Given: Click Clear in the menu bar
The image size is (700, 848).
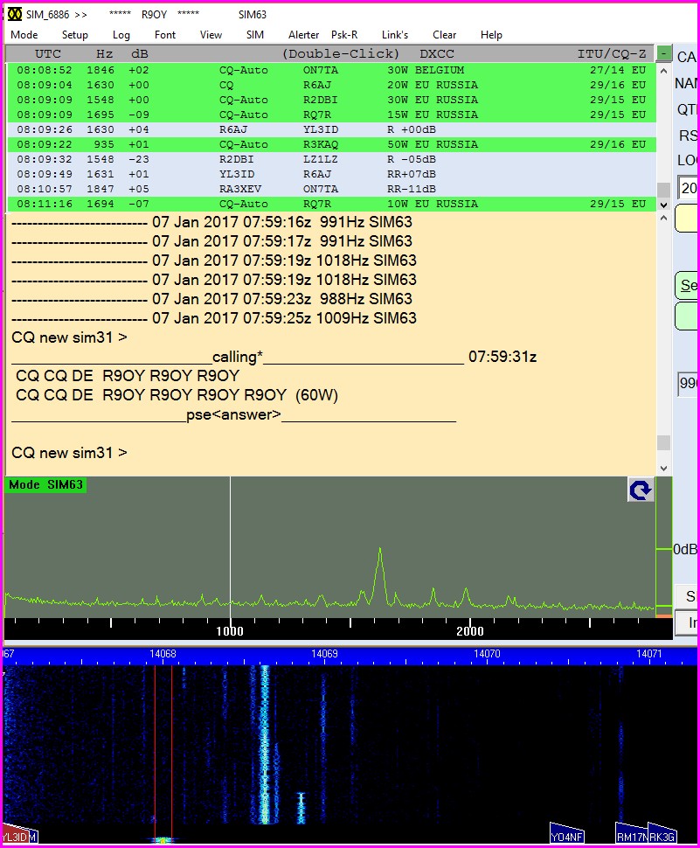Looking at the screenshot, I should [444, 35].
